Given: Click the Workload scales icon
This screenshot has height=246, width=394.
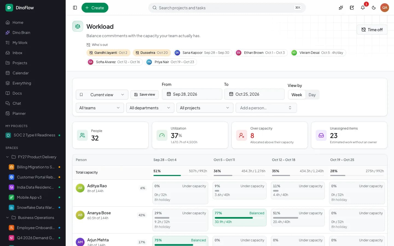Looking at the screenshot, I should [x=78, y=26].
